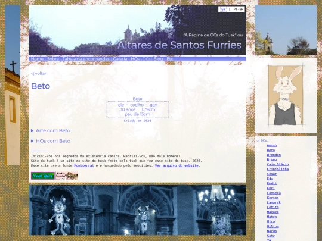Click the 'pau de 15cm' line
The image size is (322, 241).
[137, 114]
